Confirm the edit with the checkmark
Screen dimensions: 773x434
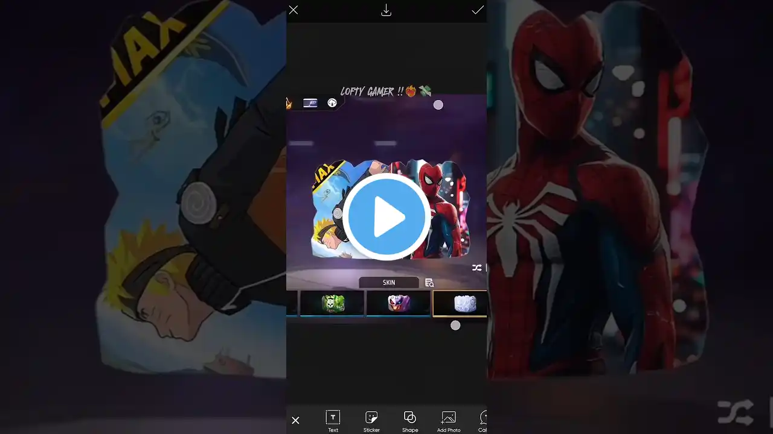click(x=478, y=10)
